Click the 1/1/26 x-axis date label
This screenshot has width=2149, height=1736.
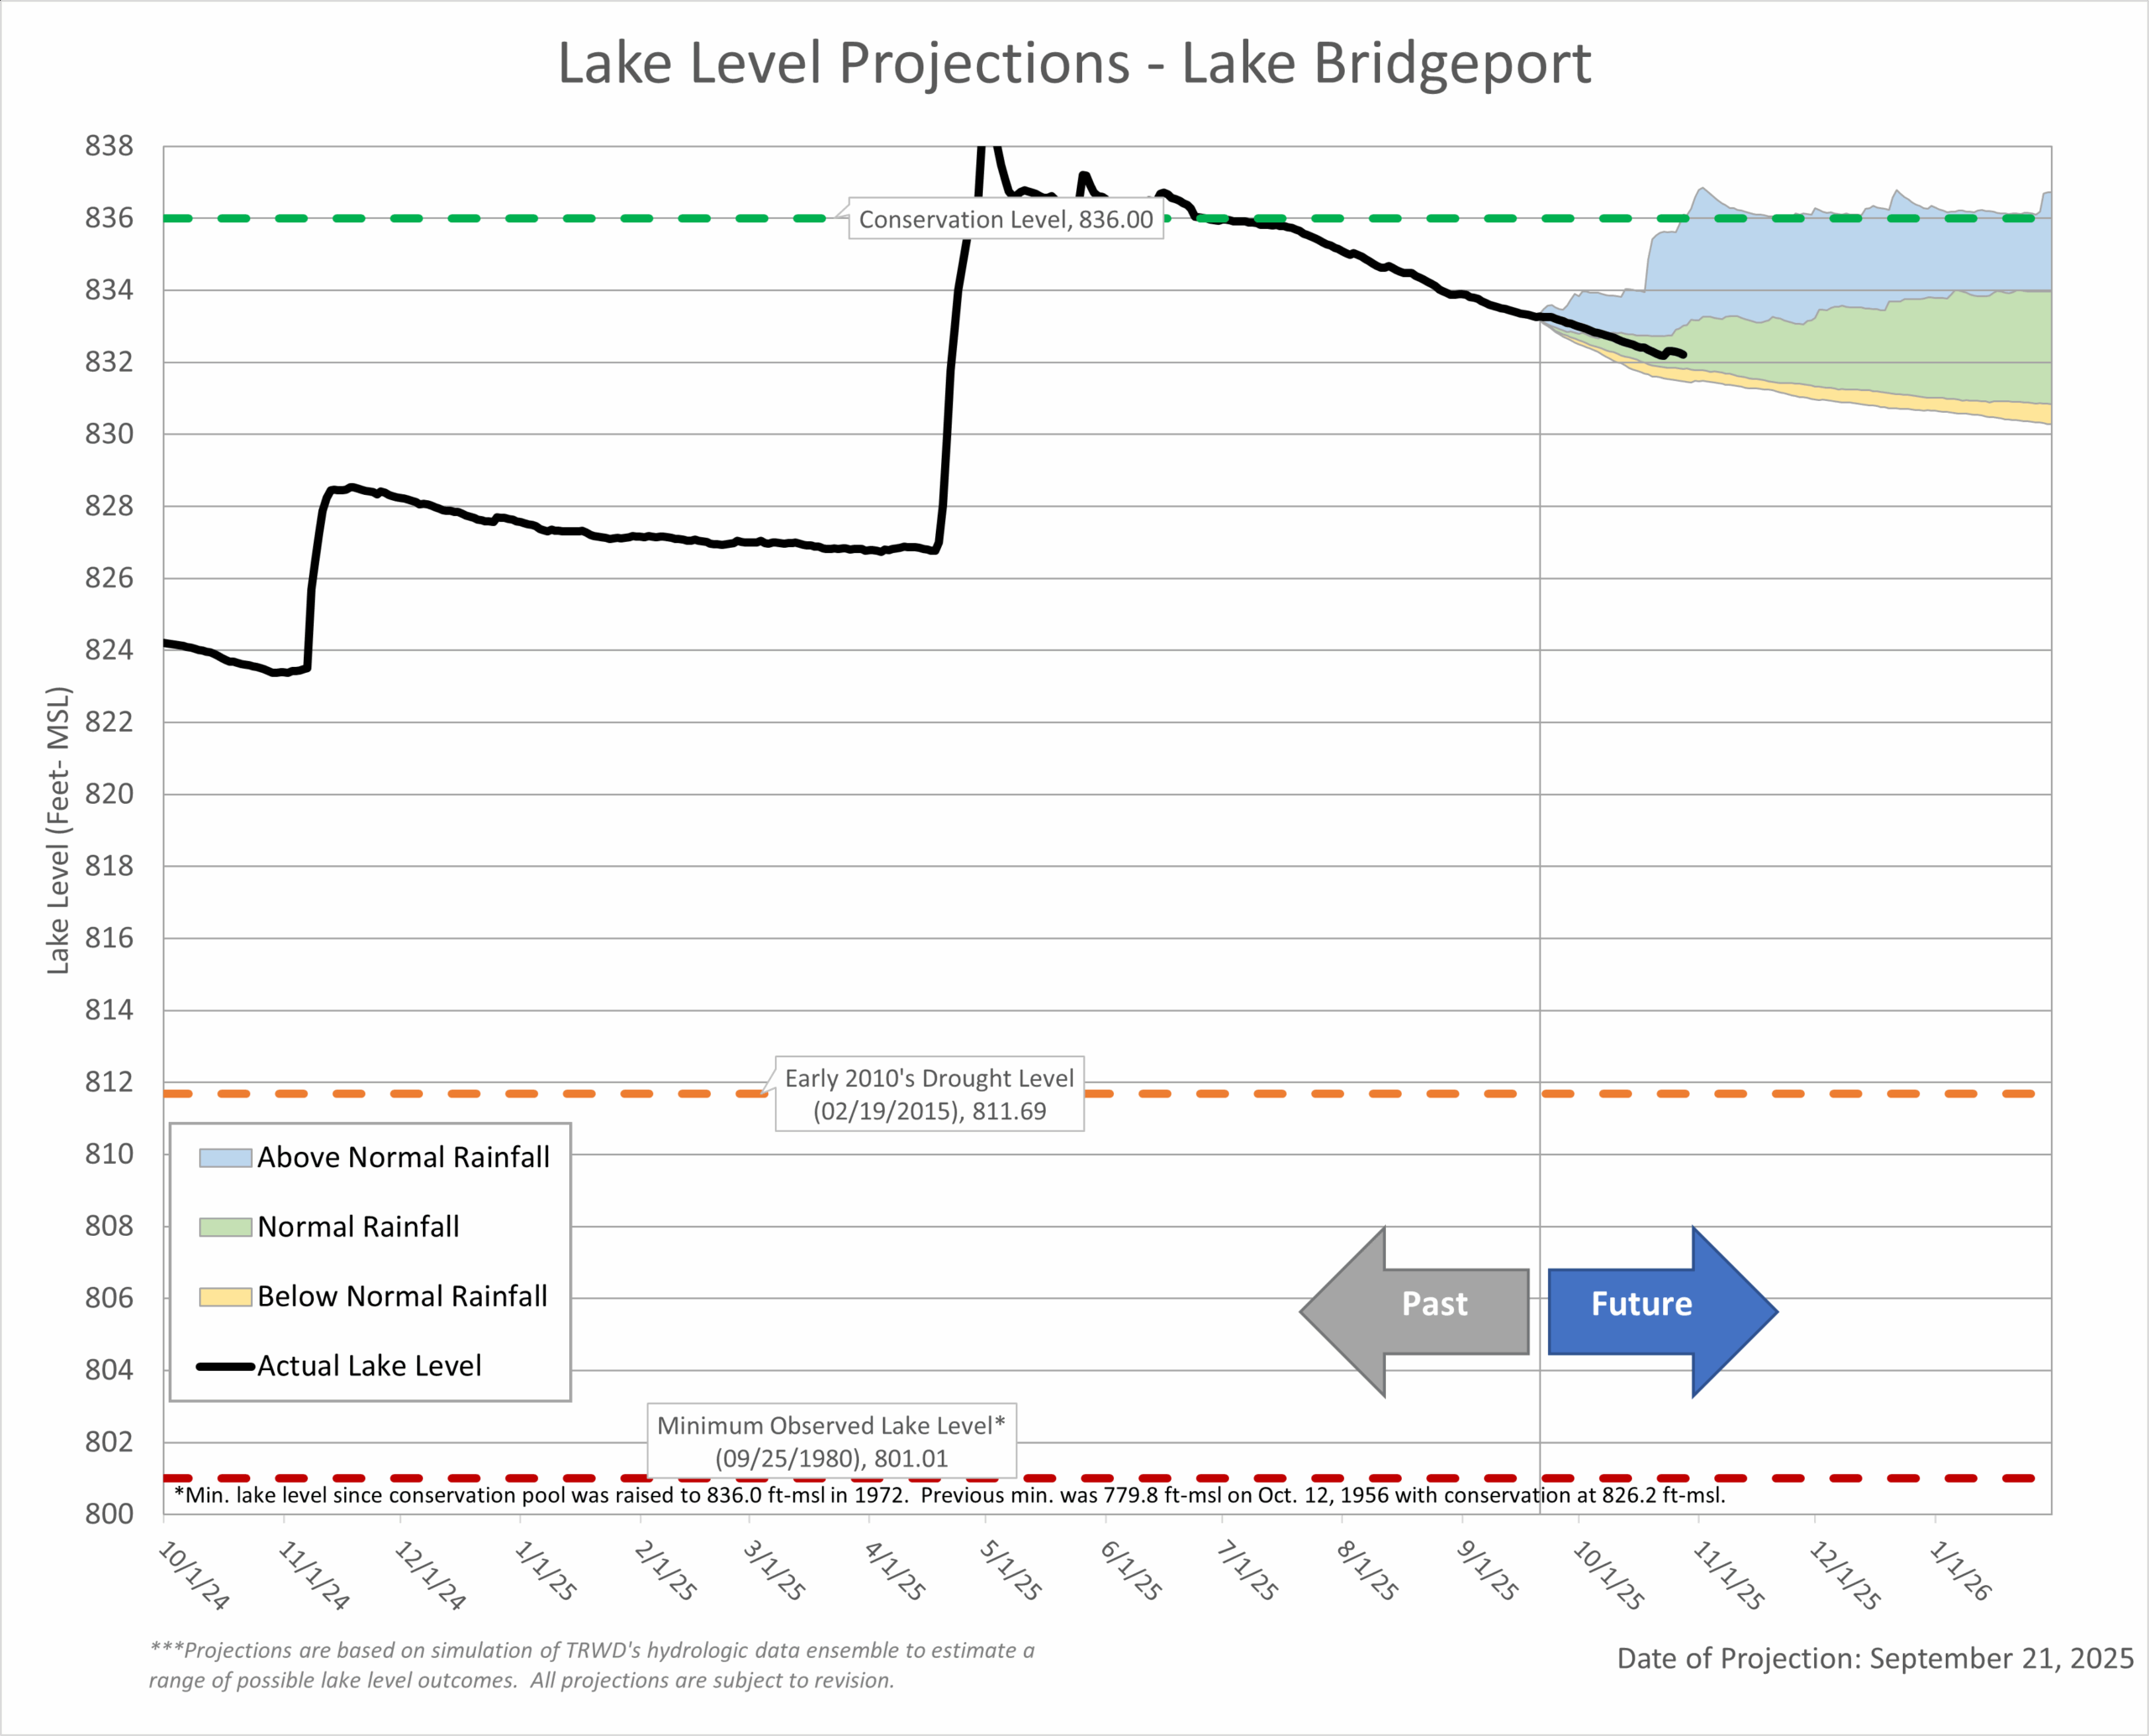pyautogui.click(x=1960, y=1570)
